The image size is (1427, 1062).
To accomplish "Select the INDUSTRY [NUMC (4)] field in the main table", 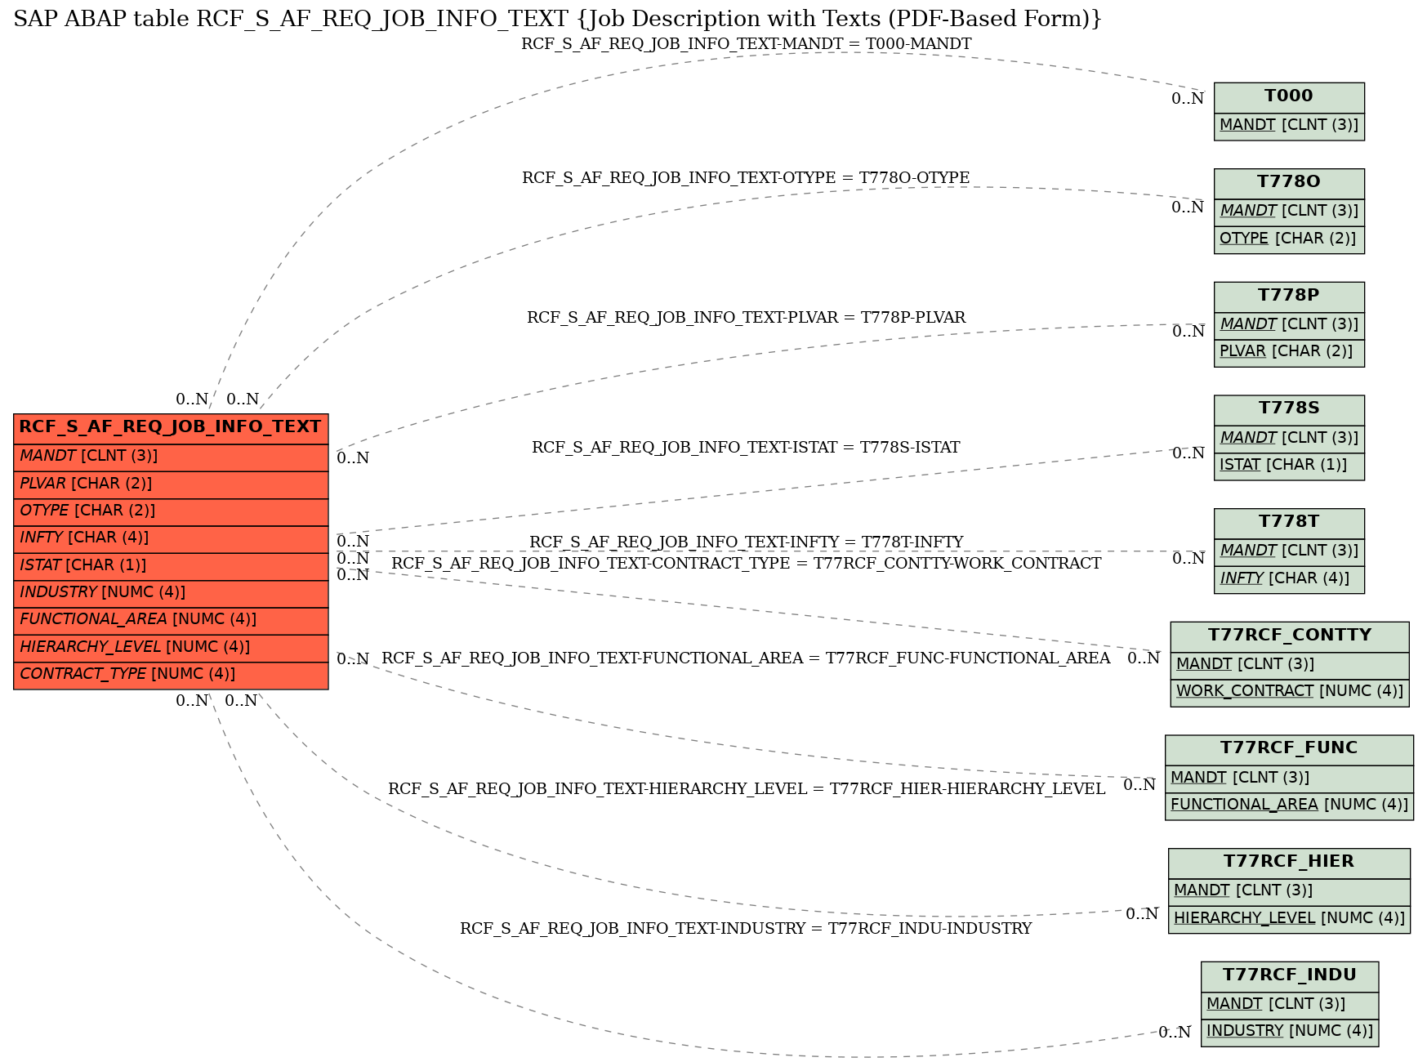I will pyautogui.click(x=171, y=593).
